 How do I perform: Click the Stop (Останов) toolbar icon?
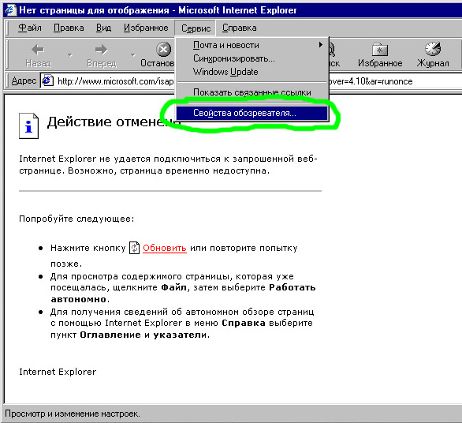(163, 49)
